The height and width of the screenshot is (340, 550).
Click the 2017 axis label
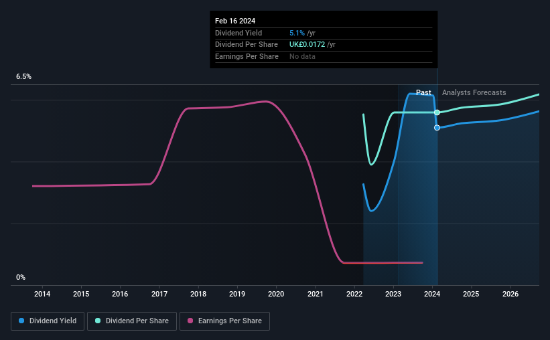[159, 294]
